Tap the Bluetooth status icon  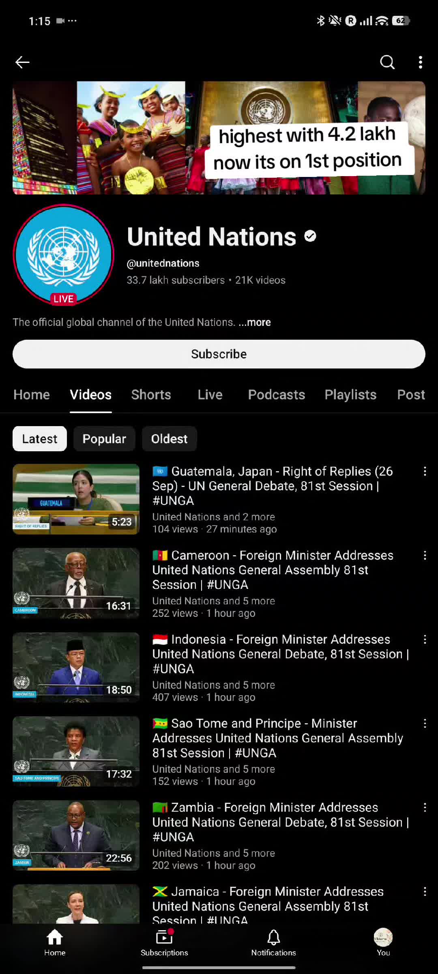(321, 21)
